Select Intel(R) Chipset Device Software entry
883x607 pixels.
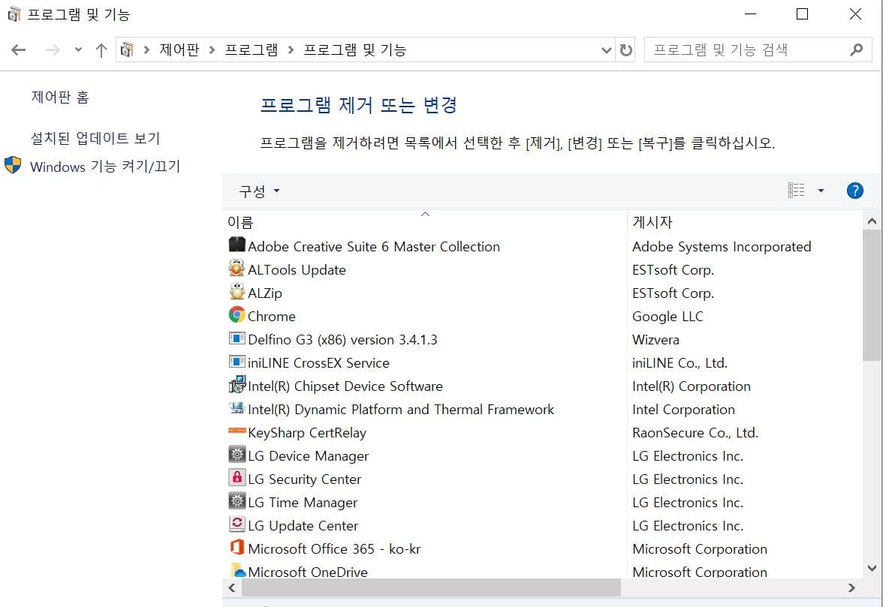point(345,386)
